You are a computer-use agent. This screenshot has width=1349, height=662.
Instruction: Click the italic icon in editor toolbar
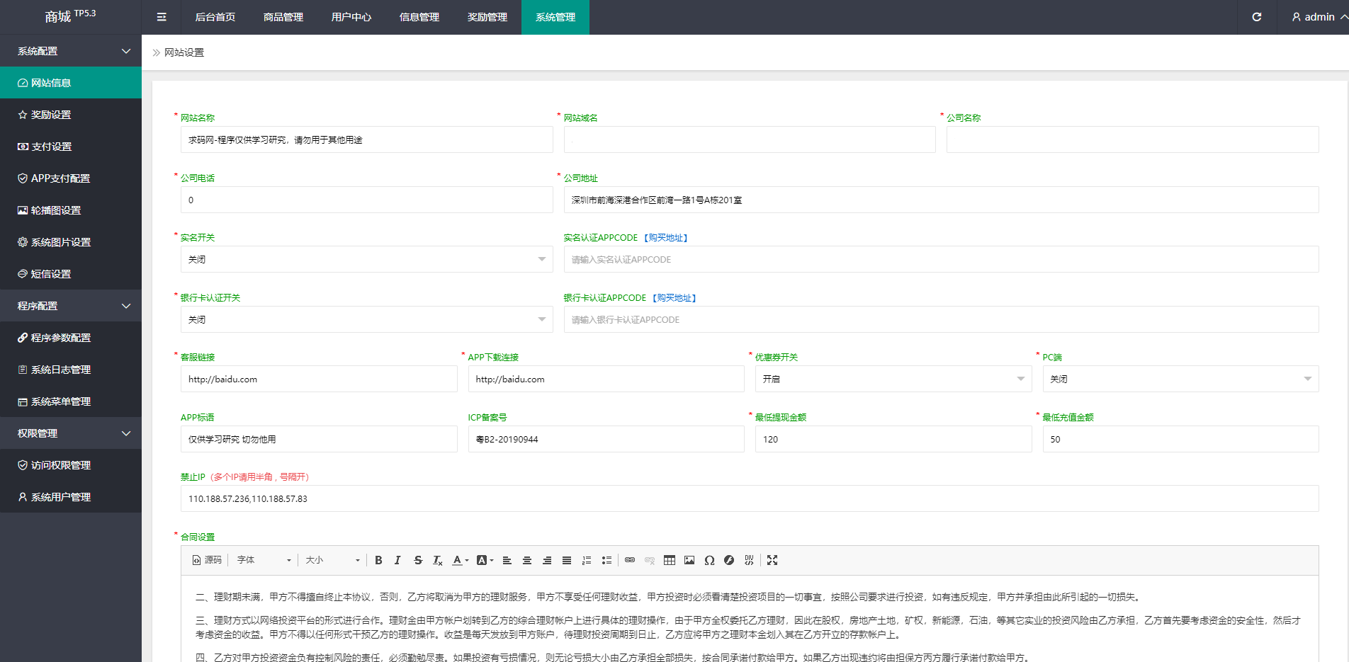397,560
